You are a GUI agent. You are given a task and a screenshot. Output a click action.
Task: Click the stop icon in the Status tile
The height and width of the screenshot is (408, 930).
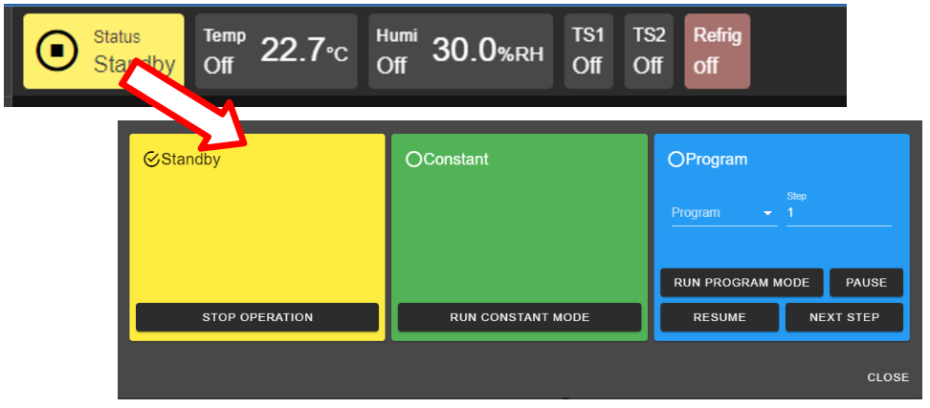click(57, 51)
